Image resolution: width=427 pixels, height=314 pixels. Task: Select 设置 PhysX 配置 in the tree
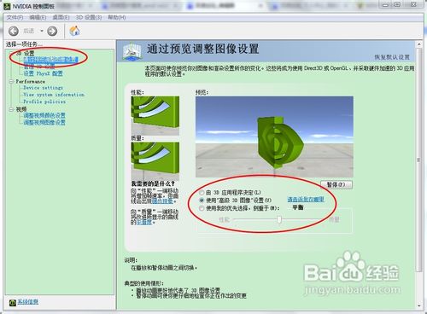tap(43, 73)
